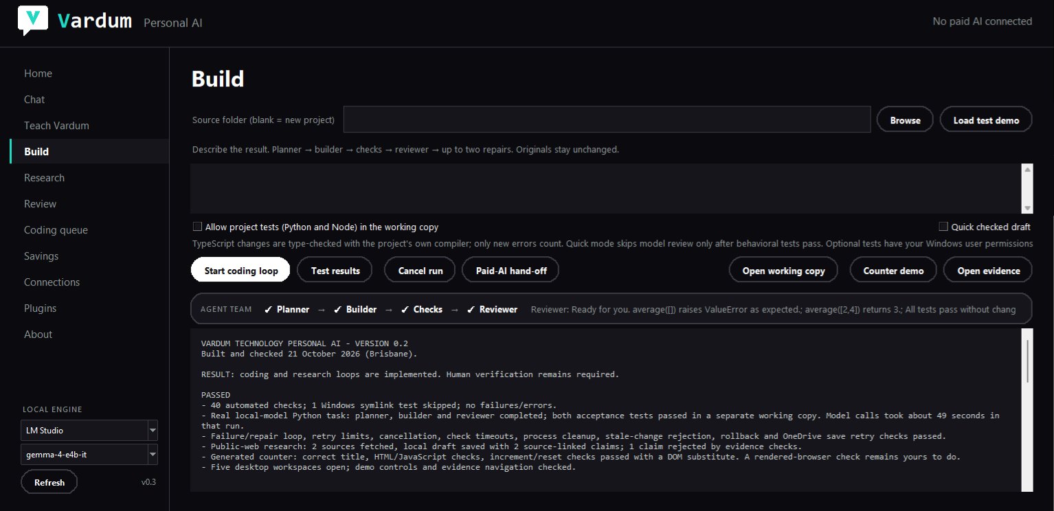
Task: Click the Browse button
Action: 905,120
